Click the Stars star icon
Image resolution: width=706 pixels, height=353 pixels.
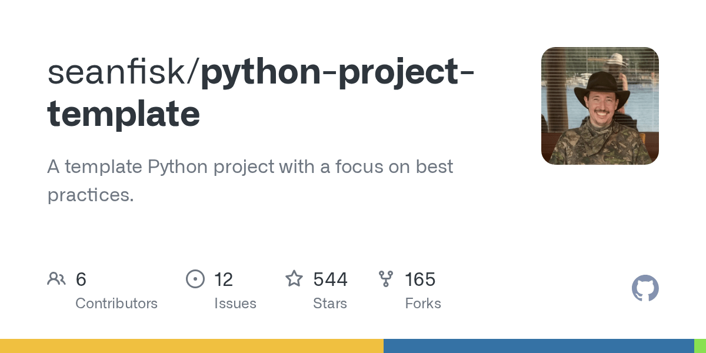click(294, 279)
